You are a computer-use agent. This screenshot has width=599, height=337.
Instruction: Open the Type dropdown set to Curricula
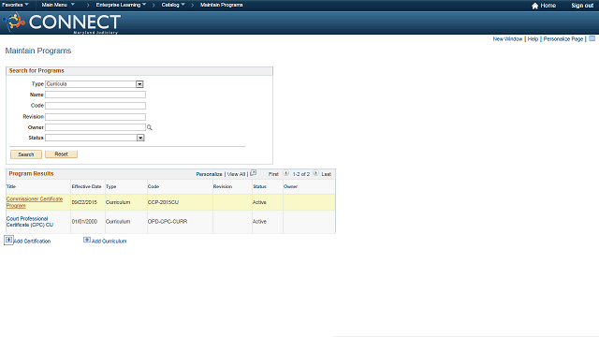click(95, 84)
